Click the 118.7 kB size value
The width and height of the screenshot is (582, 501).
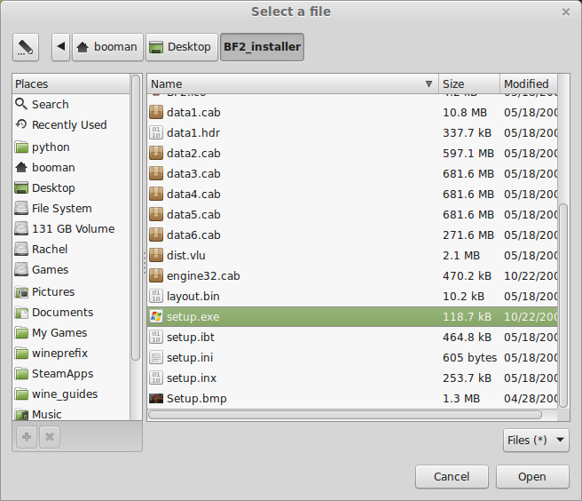tap(467, 316)
